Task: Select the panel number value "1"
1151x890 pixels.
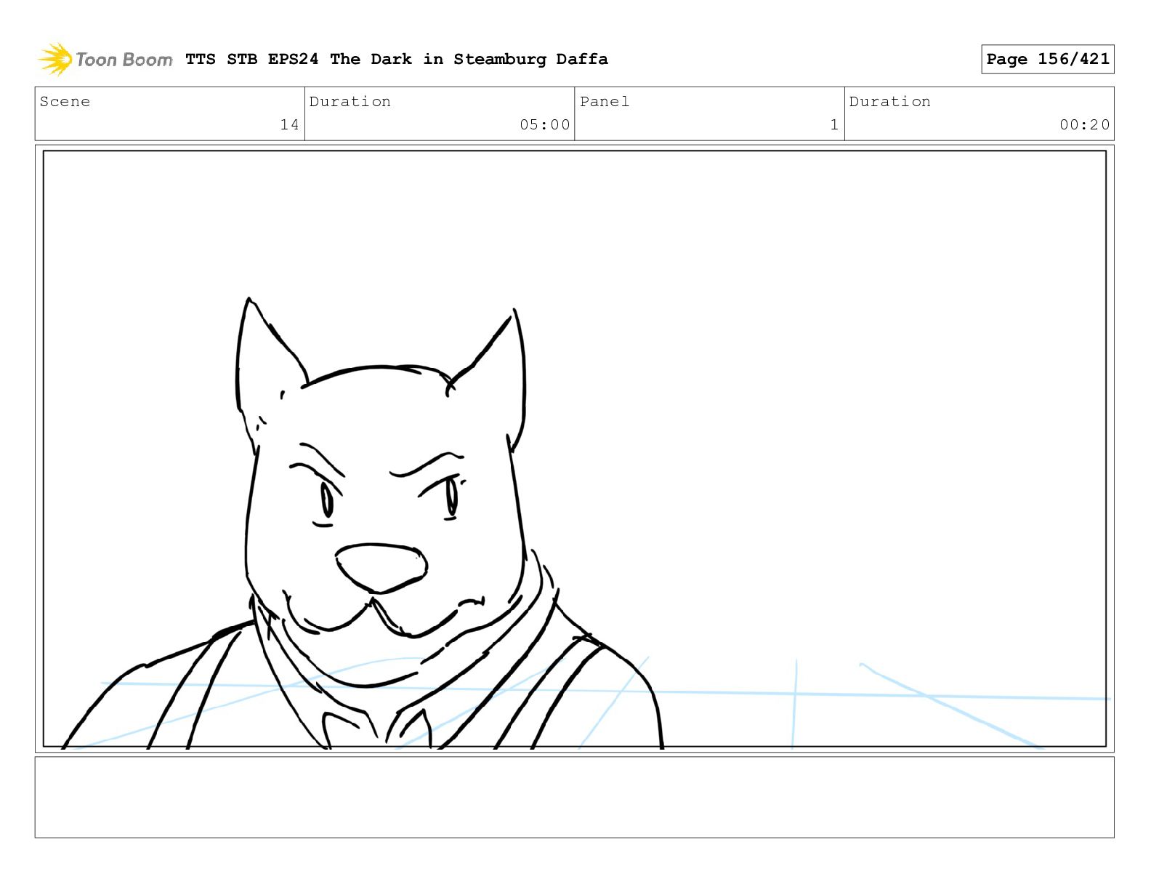Action: coord(834,124)
